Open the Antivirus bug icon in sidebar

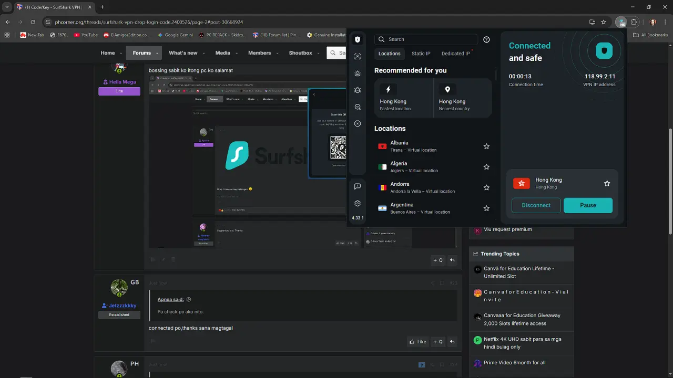[358, 90]
